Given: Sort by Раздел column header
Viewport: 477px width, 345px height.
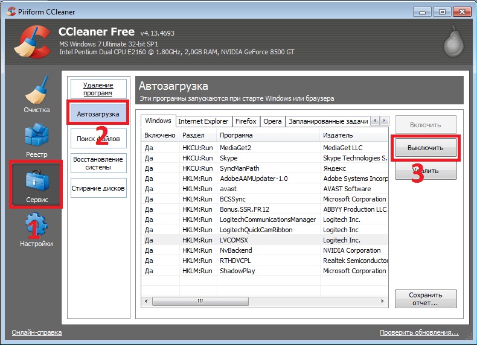Looking at the screenshot, I should pyautogui.click(x=198, y=135).
